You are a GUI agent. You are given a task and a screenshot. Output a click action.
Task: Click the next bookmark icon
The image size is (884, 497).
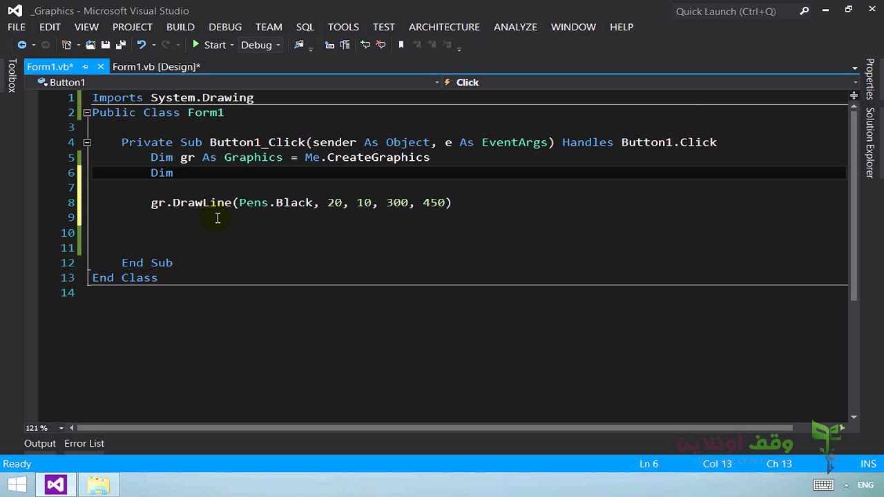click(x=432, y=45)
